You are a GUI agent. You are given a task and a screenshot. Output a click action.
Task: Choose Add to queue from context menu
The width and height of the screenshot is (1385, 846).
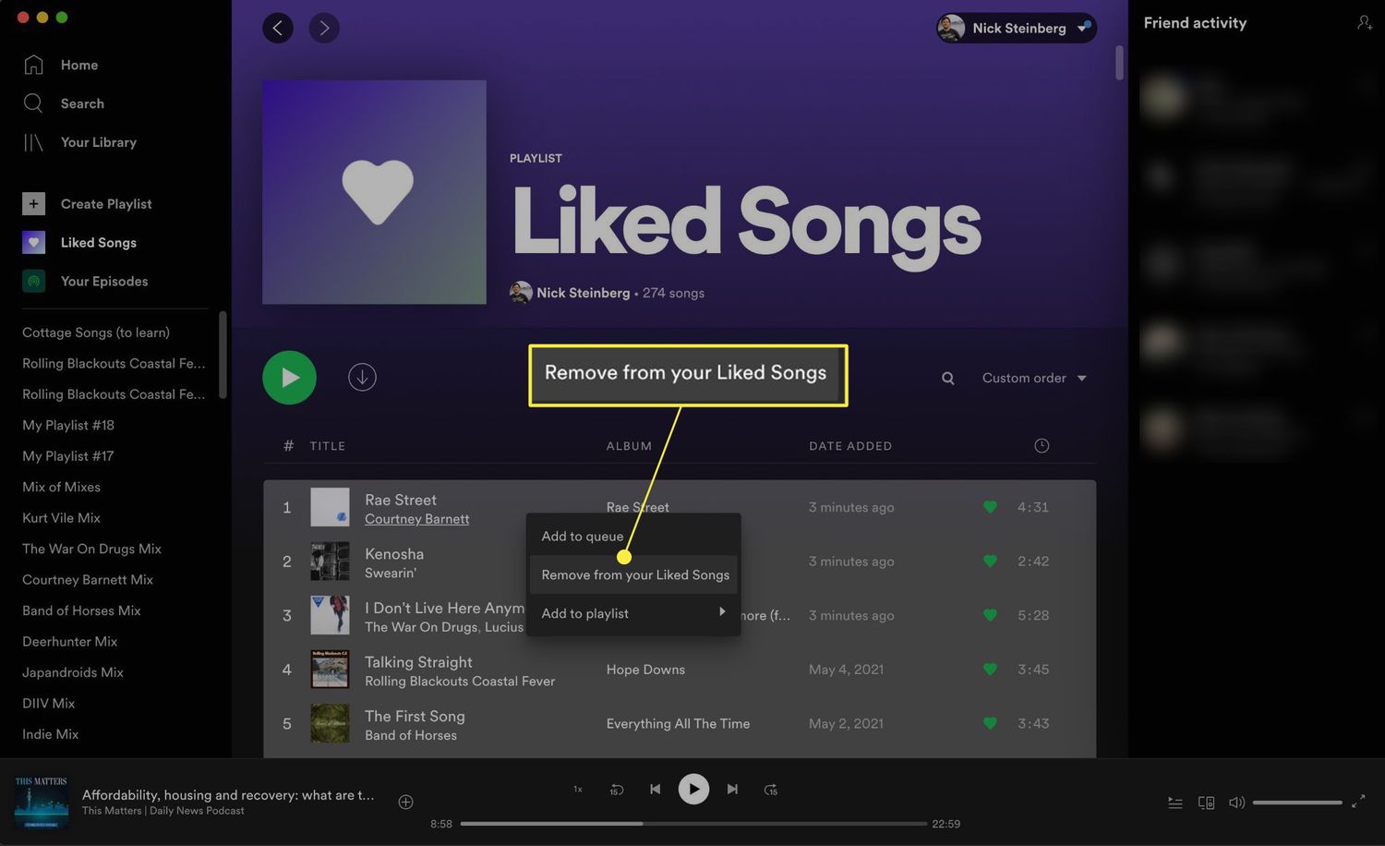click(x=583, y=537)
